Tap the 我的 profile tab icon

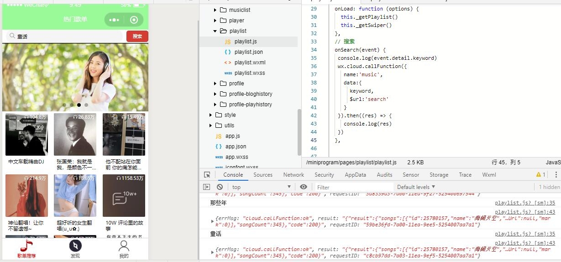123,246
